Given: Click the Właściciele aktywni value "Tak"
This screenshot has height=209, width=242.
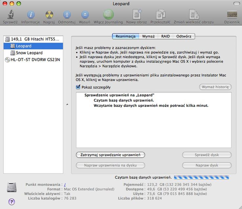Looking at the screenshot, I should pos(67,194).
